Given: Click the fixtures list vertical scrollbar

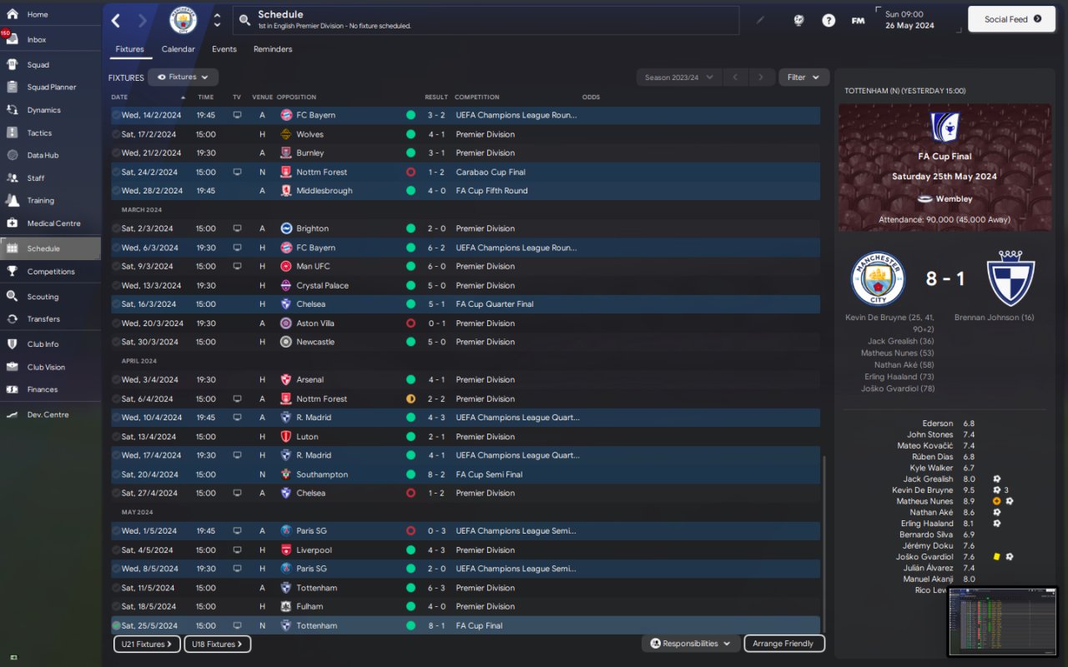Looking at the screenshot, I should tap(824, 544).
